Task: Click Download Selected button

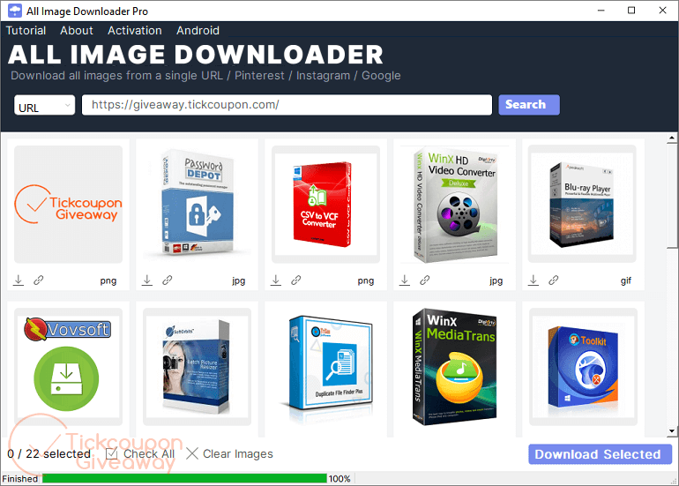Action: (x=600, y=454)
